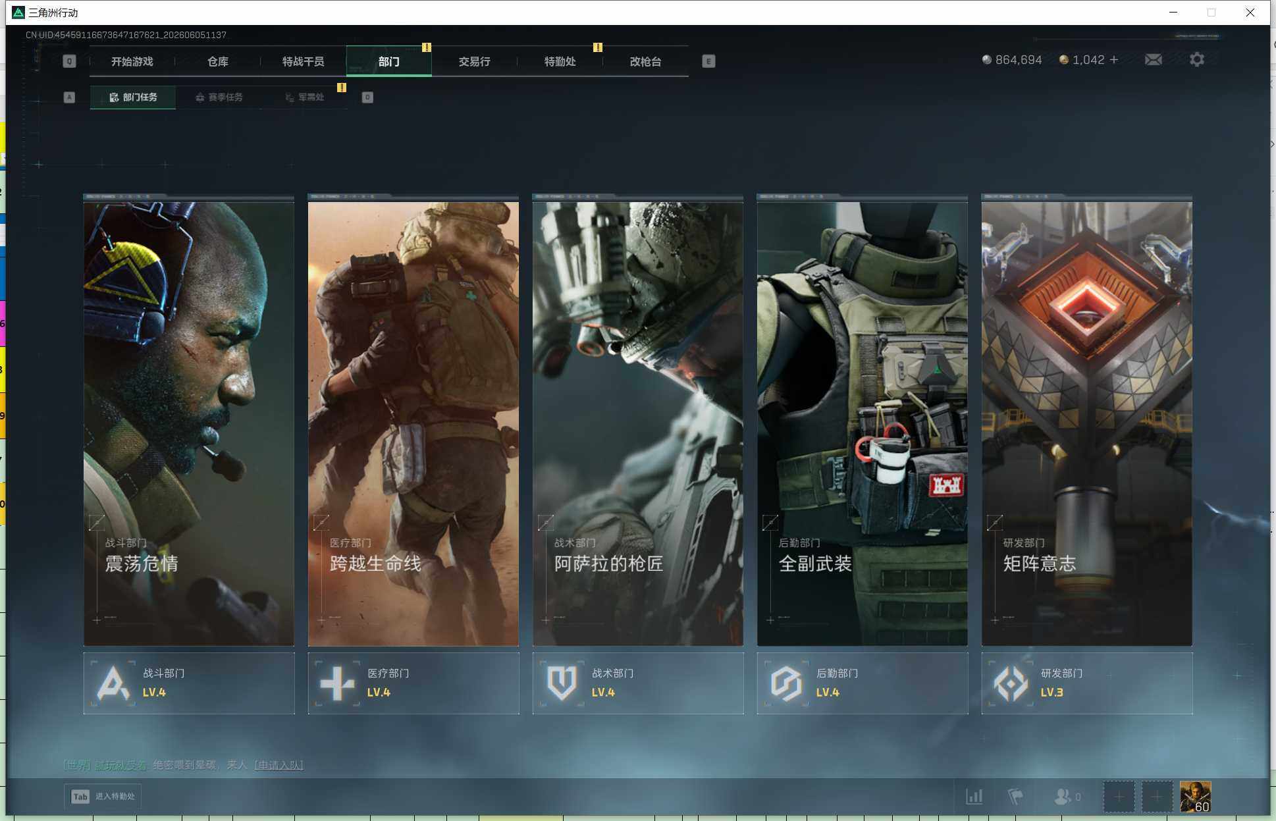Open the friends list icon

point(1062,797)
